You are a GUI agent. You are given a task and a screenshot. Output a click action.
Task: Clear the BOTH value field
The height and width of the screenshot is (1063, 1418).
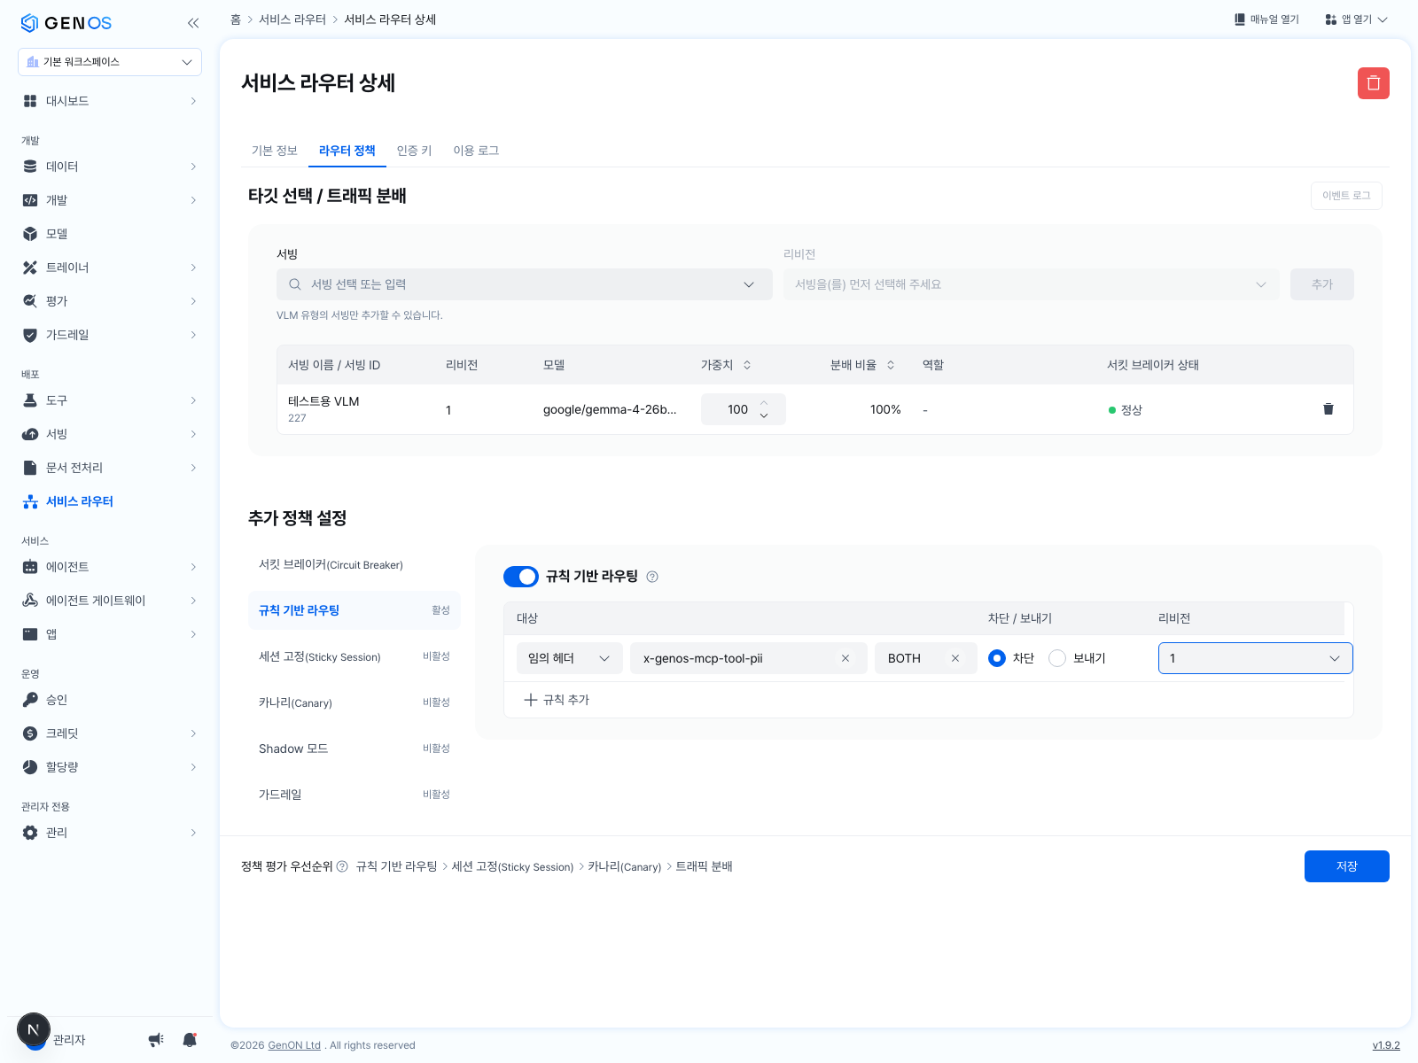click(955, 658)
